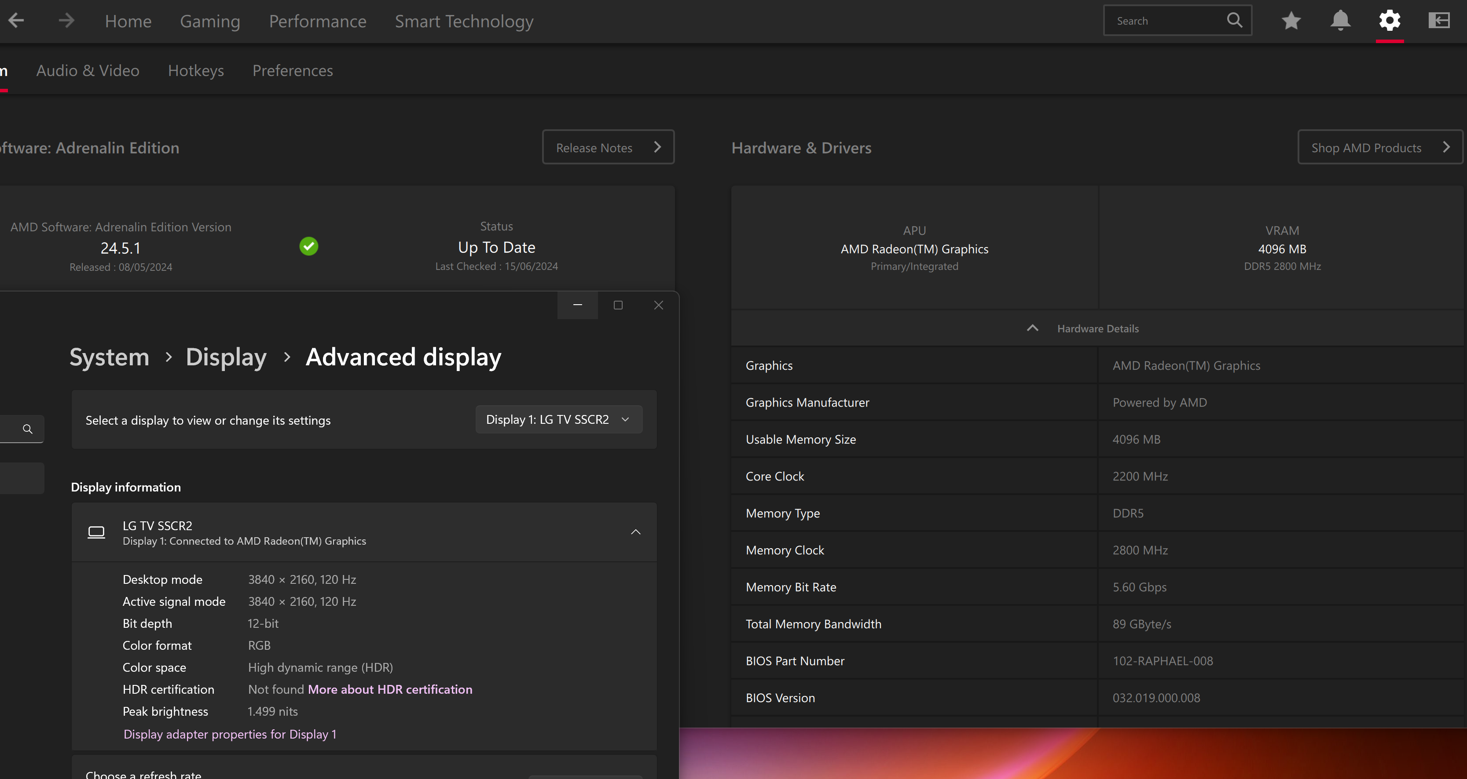Open More about HDR certification link
Screen dimensions: 1467x779
pyautogui.click(x=390, y=690)
